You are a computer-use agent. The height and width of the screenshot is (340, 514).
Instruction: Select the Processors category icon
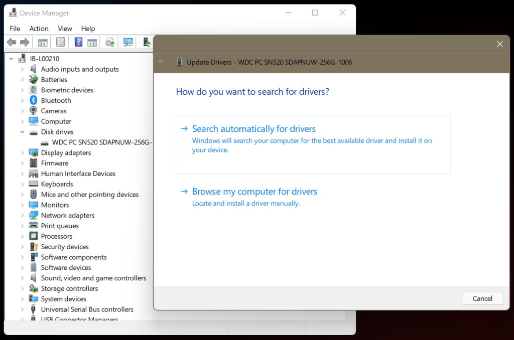coord(33,236)
